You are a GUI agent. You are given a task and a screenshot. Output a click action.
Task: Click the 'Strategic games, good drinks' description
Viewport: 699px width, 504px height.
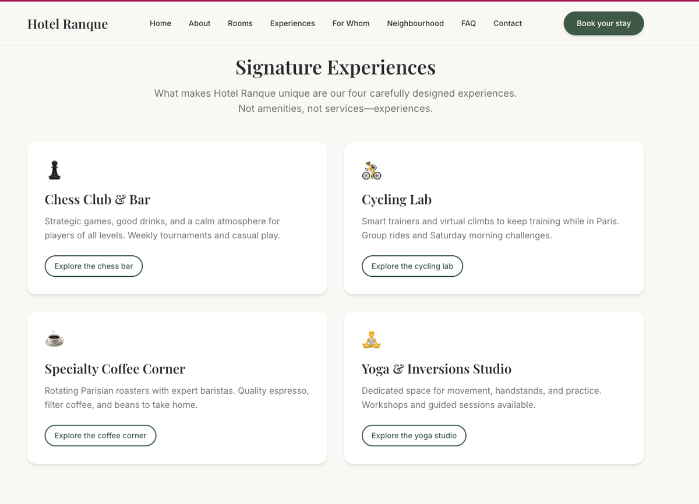(x=163, y=228)
